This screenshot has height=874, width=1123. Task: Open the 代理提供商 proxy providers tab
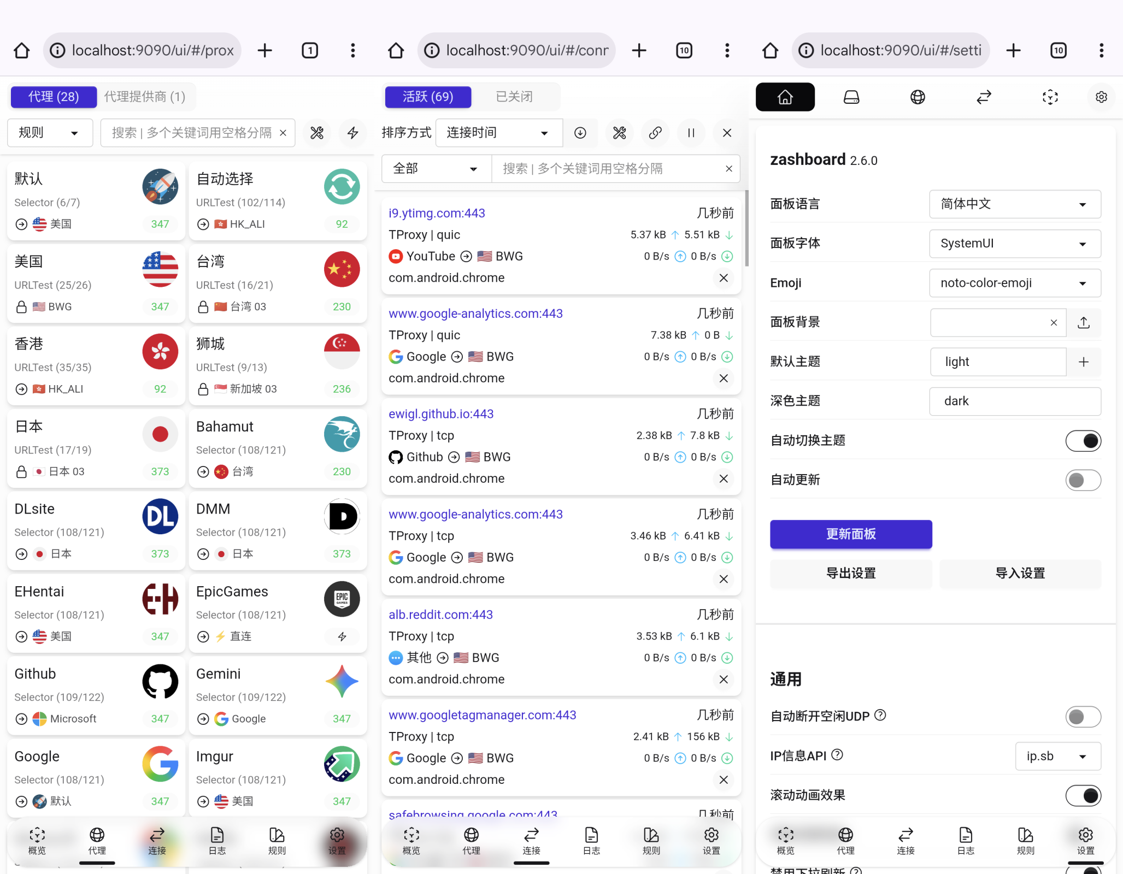(x=145, y=97)
